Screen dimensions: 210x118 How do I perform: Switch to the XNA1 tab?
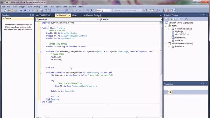[75, 15]
